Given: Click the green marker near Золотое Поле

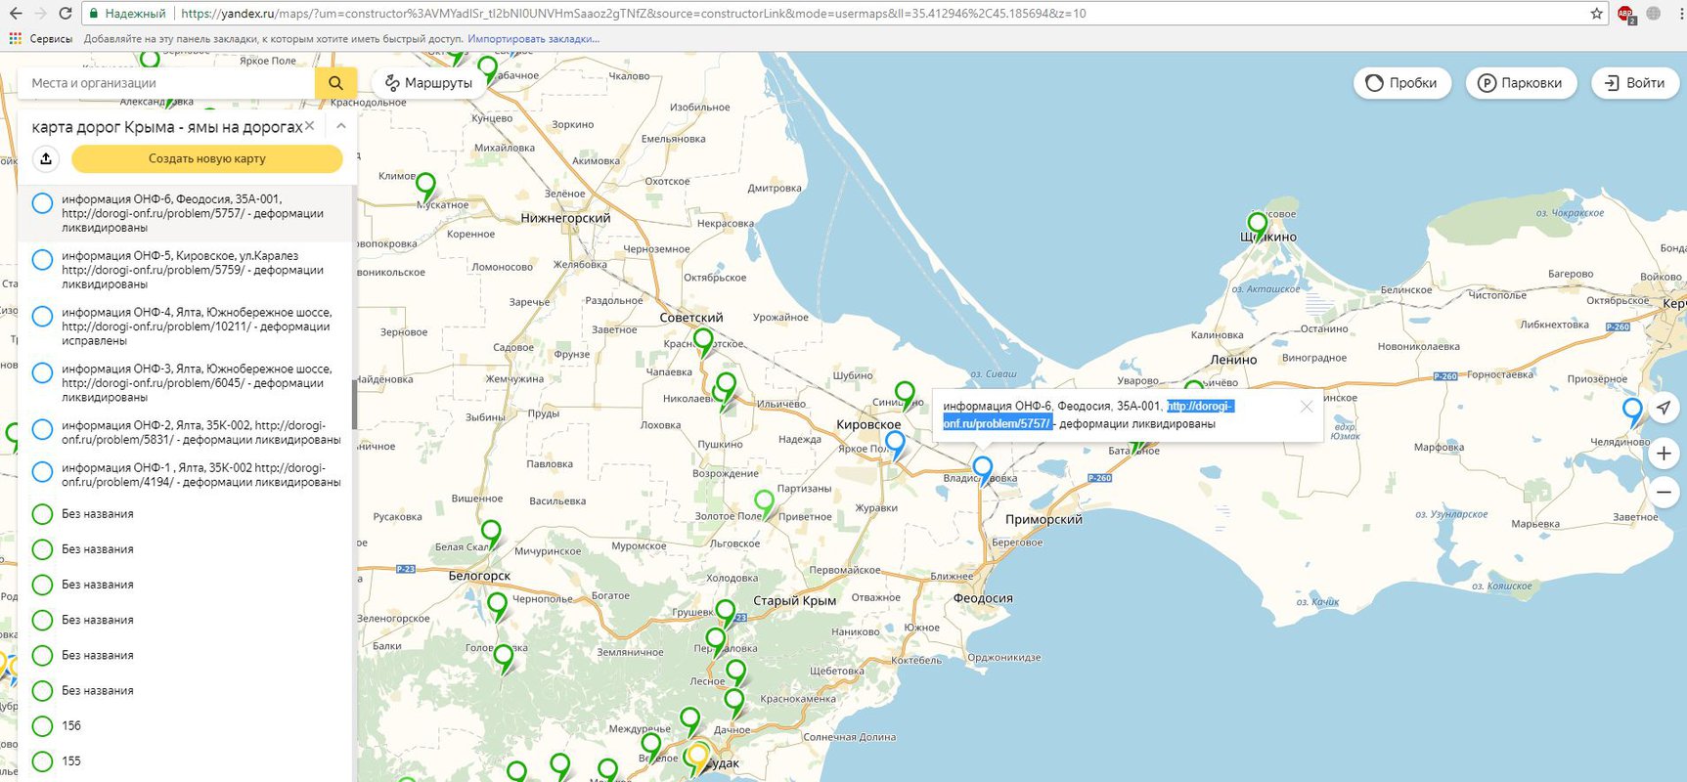Looking at the screenshot, I should [x=765, y=503].
